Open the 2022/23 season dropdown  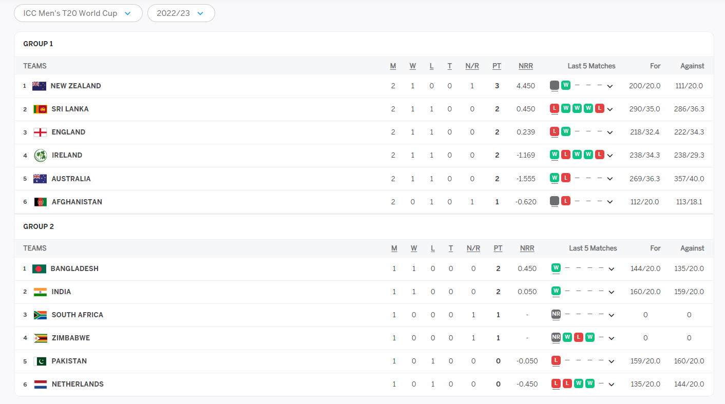coord(181,13)
